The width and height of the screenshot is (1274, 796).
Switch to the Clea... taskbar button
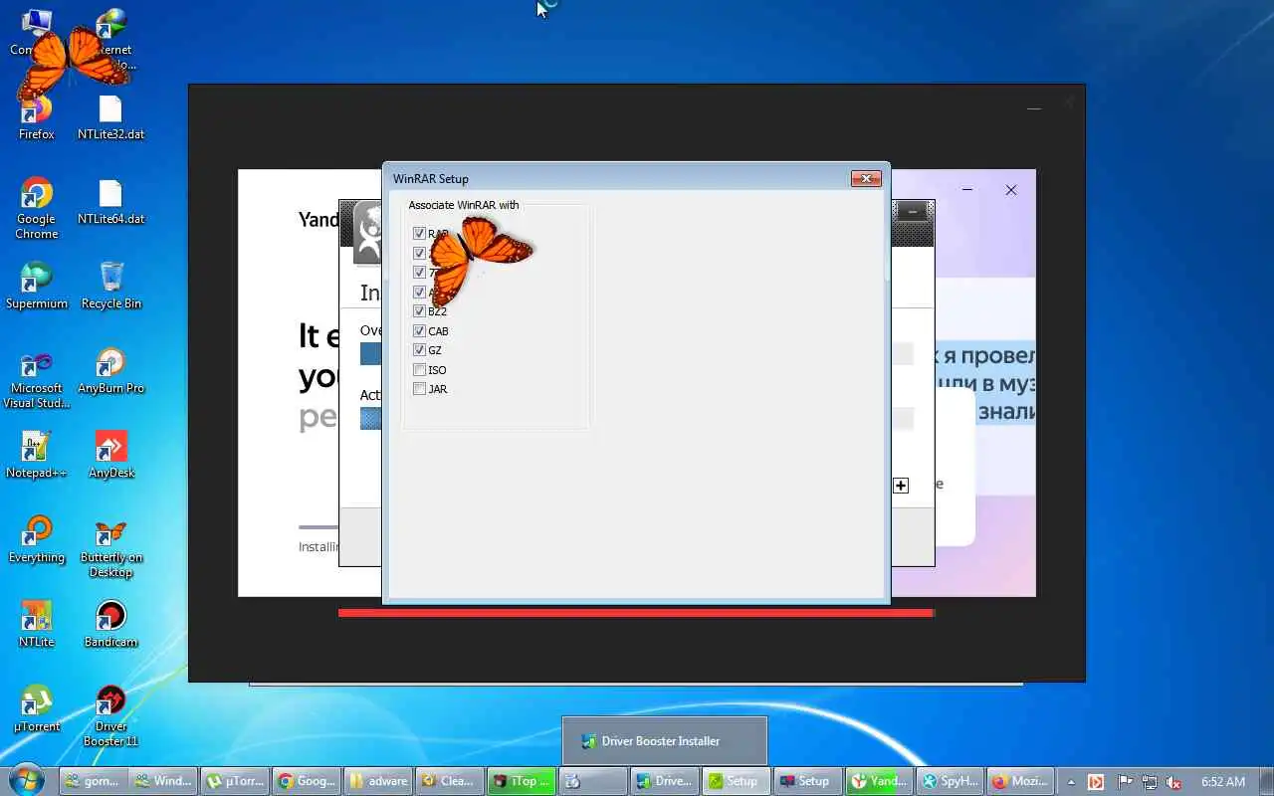click(451, 781)
